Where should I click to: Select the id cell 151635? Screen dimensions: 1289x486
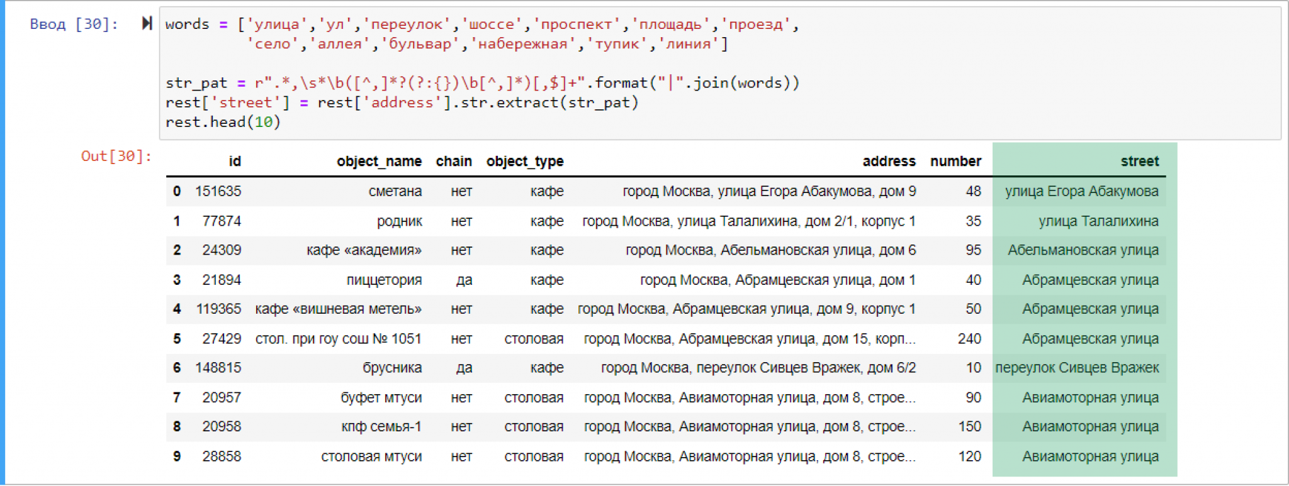pos(218,191)
